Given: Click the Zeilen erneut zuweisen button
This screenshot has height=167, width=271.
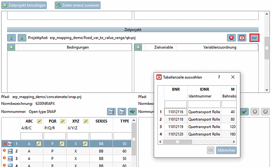Looking at the screenshot, I should coord(78,5).
